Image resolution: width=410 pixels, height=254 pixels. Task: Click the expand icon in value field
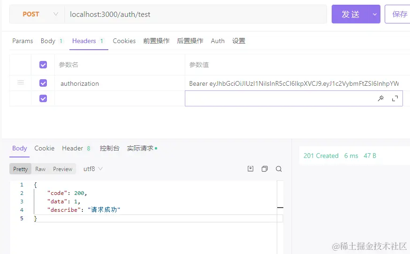(x=395, y=98)
